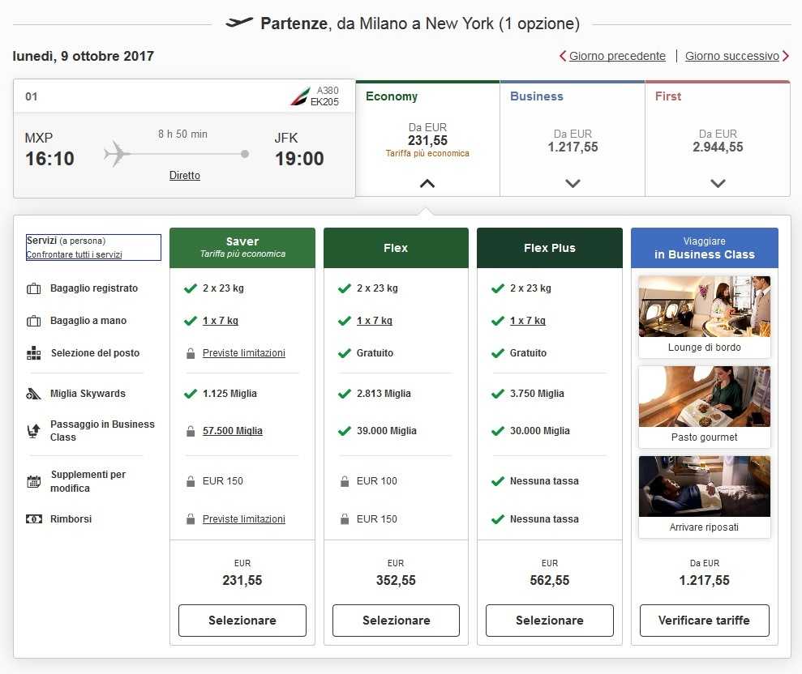Click the lock icon next to Saver seat selection
This screenshot has width=802, height=674.
click(x=191, y=353)
